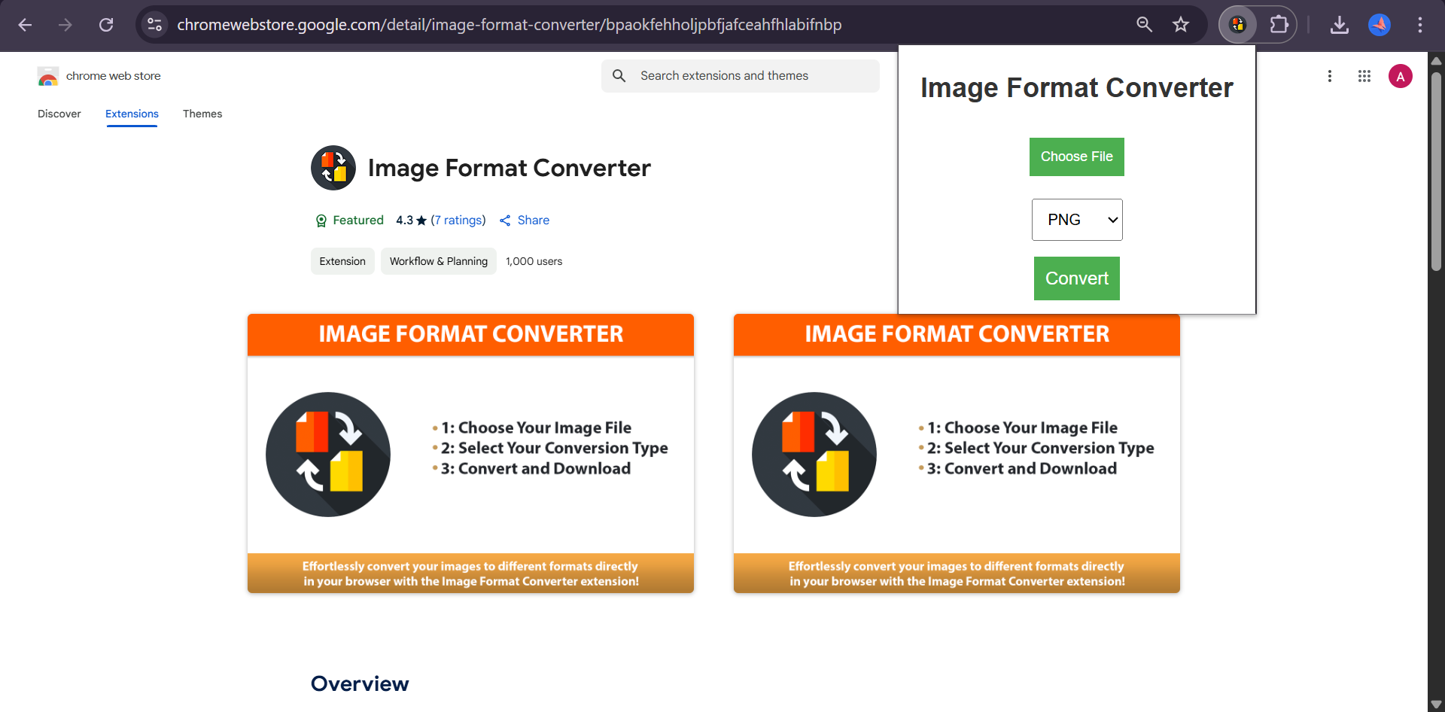Open the Google apps launcher grid

[x=1364, y=75]
